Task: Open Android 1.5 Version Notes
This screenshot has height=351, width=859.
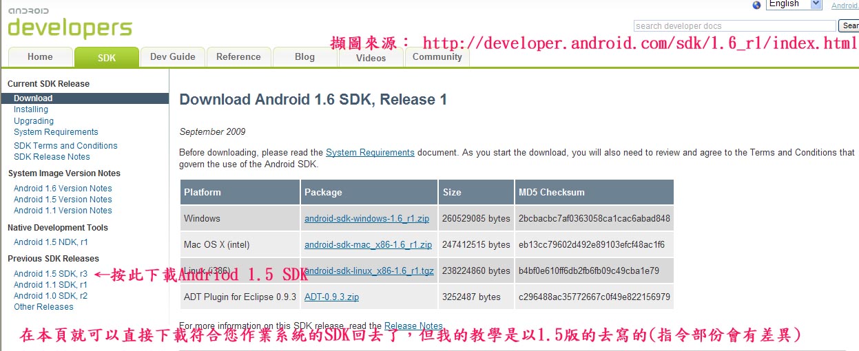Action: pos(63,200)
